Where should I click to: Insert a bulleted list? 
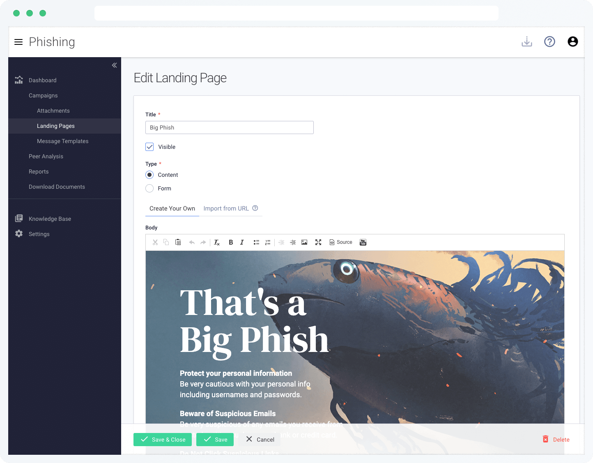coord(256,242)
